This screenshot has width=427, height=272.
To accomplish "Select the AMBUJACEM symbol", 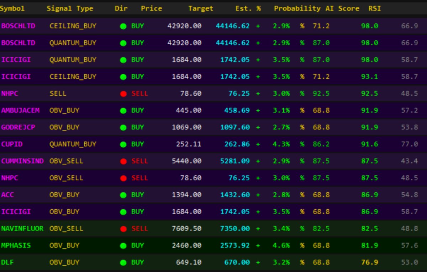I will (20, 110).
